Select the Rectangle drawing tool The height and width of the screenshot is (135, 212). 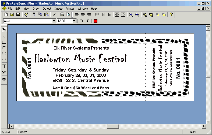click(4, 42)
